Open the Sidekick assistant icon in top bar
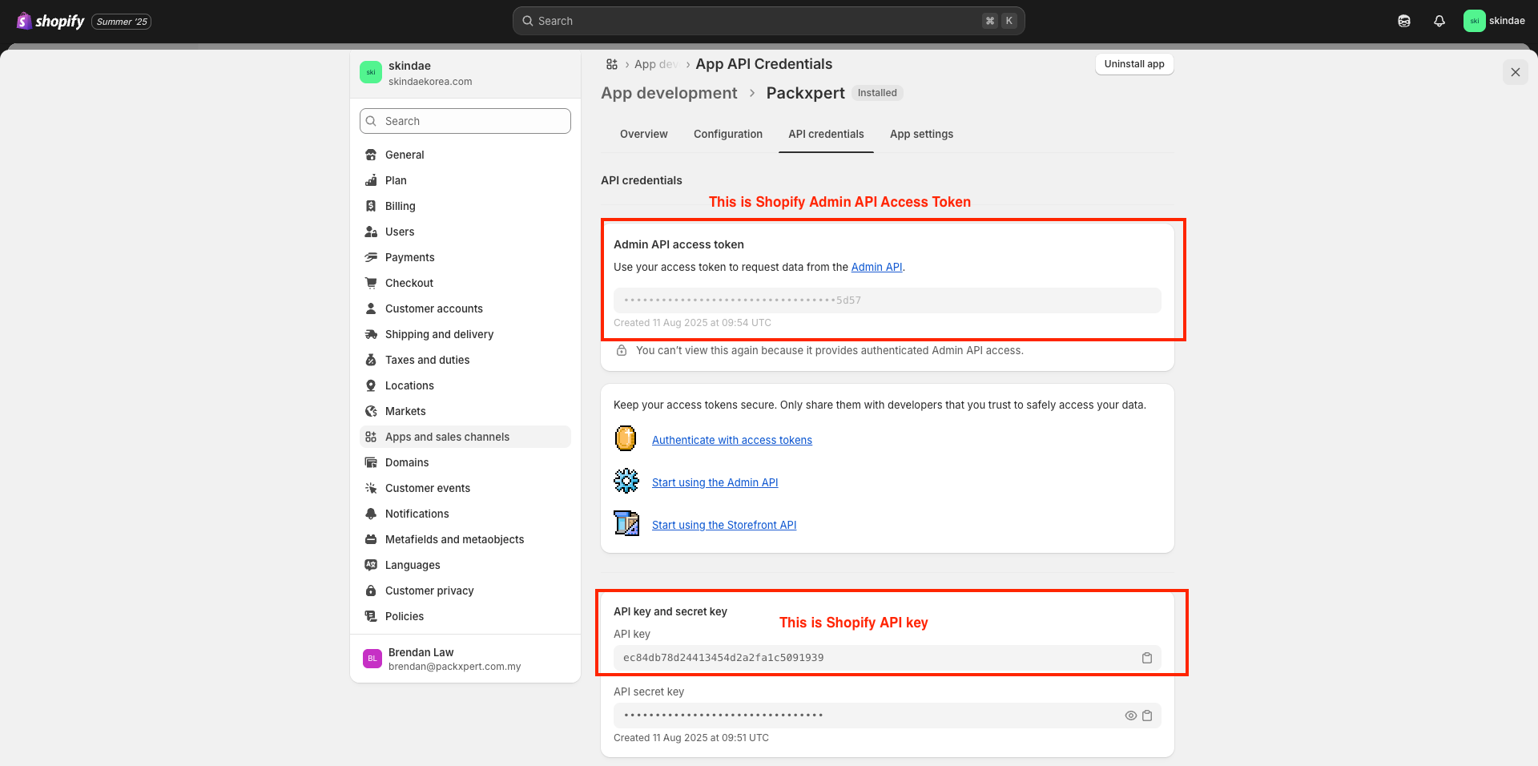The image size is (1538, 766). [1404, 21]
